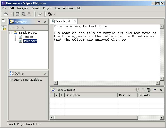Close the *sample.txt editor tab

(75, 21)
